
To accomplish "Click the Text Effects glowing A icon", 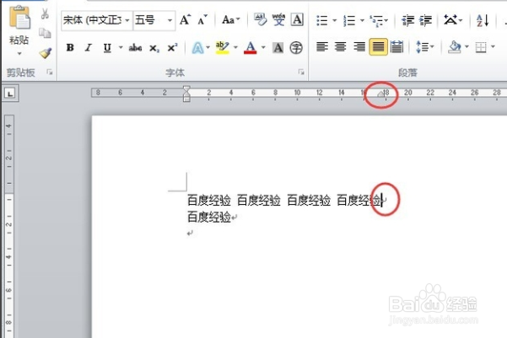I will click(197, 48).
